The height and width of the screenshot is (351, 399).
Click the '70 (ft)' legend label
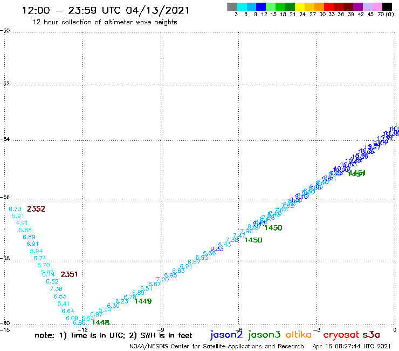[386, 15]
